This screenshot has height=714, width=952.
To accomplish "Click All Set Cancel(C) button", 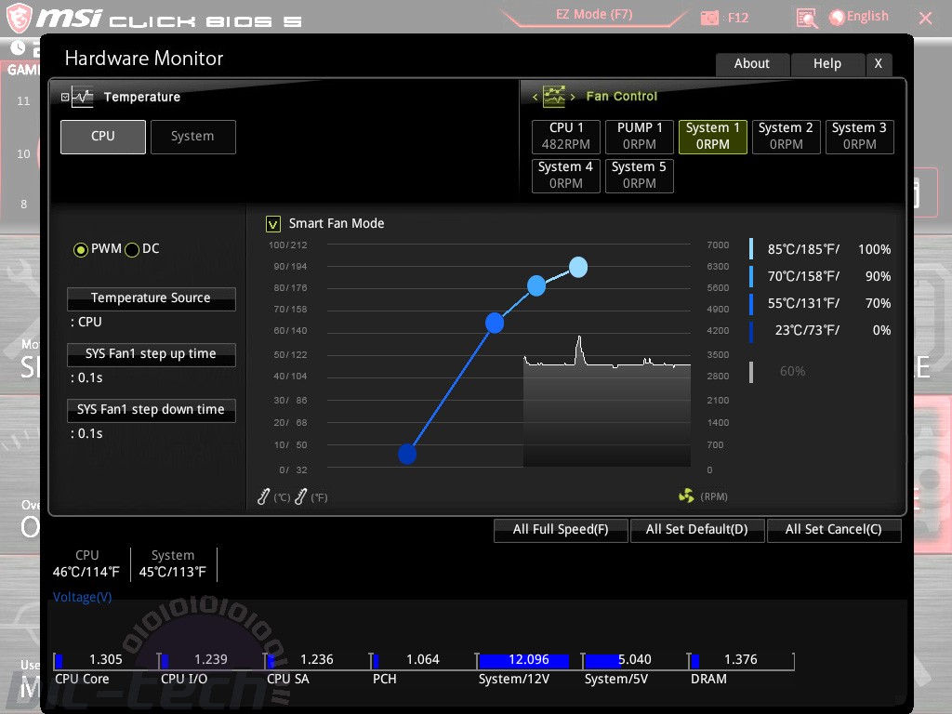I will 834,529.
